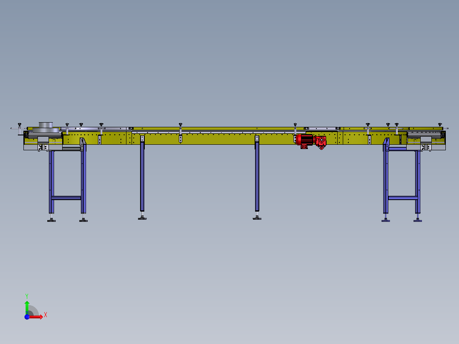
Task: Pick the foot pad under the rightmost leg
Action: click(418, 220)
